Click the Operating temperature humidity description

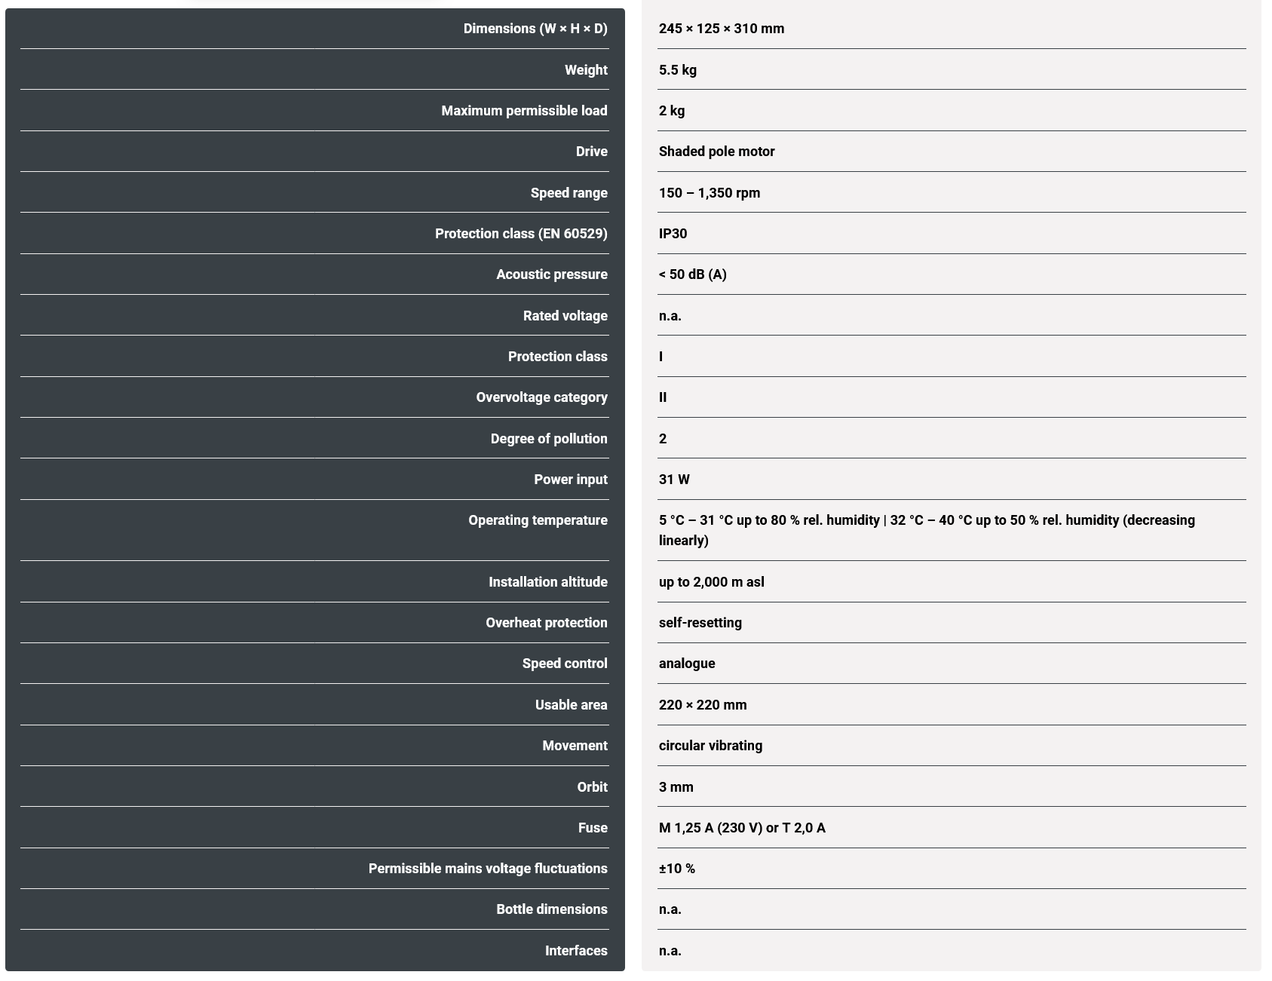[x=926, y=530]
